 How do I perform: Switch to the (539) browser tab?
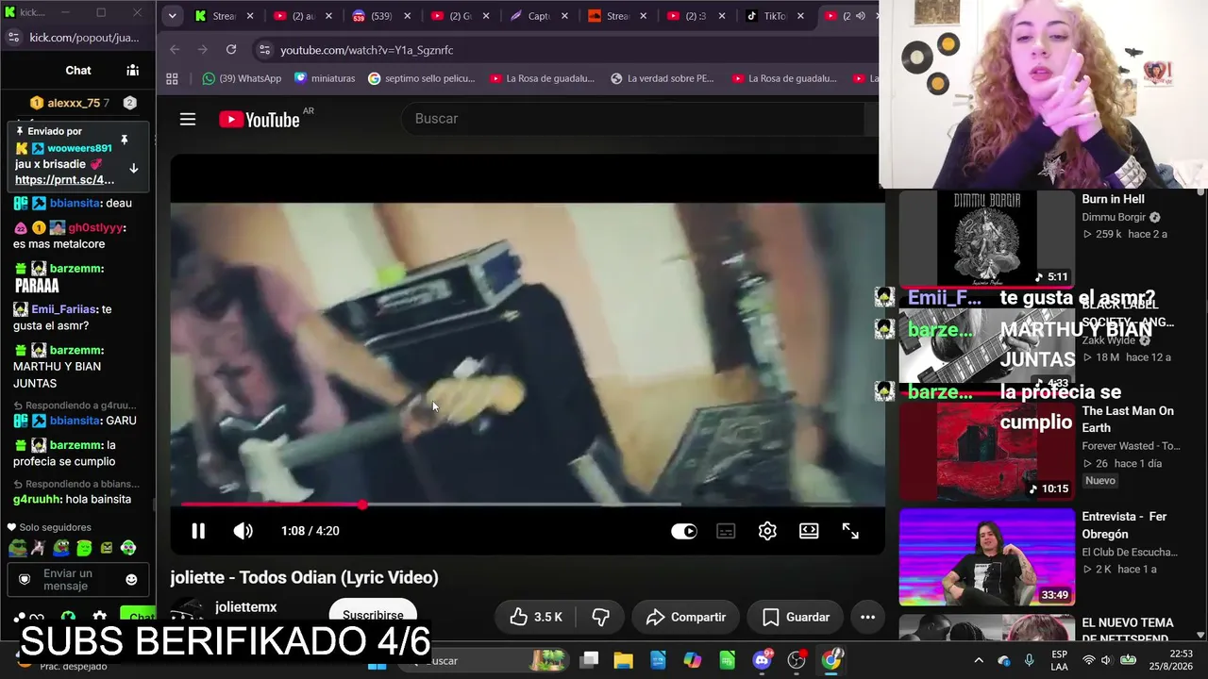tap(380, 16)
